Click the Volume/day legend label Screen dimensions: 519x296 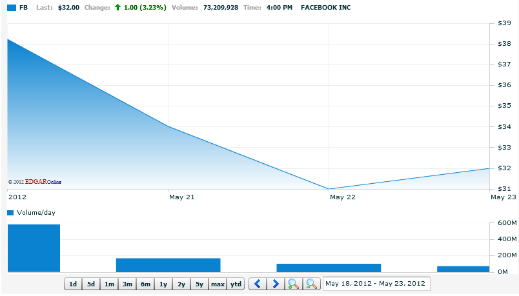tap(36, 213)
